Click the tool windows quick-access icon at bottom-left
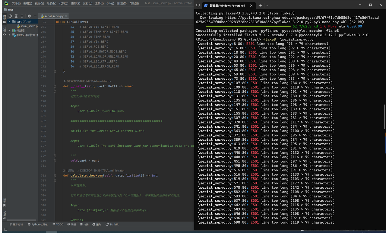This screenshot has height=233, width=386. tap(5, 229)
